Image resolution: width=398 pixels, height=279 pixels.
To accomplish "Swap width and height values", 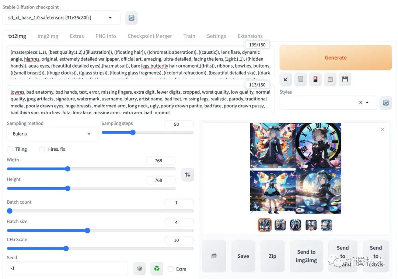I will [x=188, y=175].
